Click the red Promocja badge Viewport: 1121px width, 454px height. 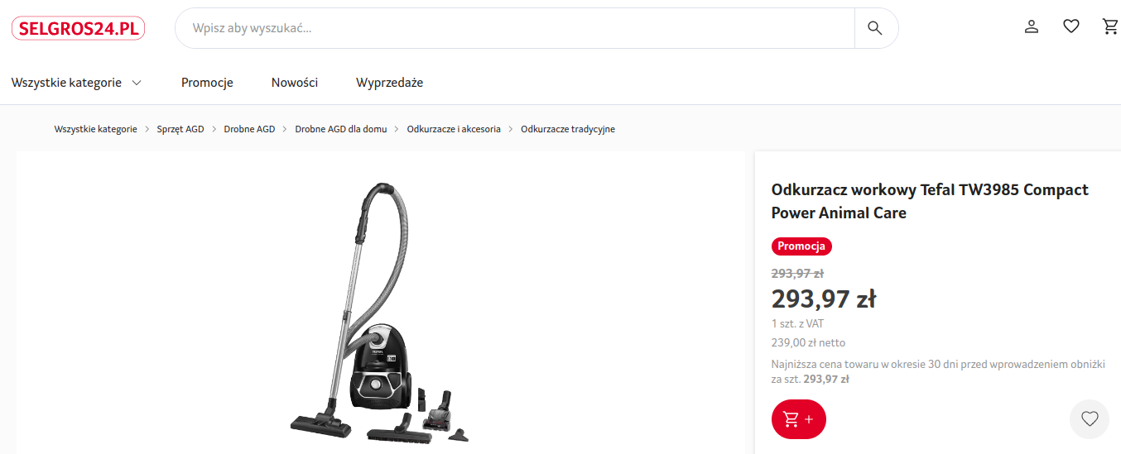click(x=801, y=246)
